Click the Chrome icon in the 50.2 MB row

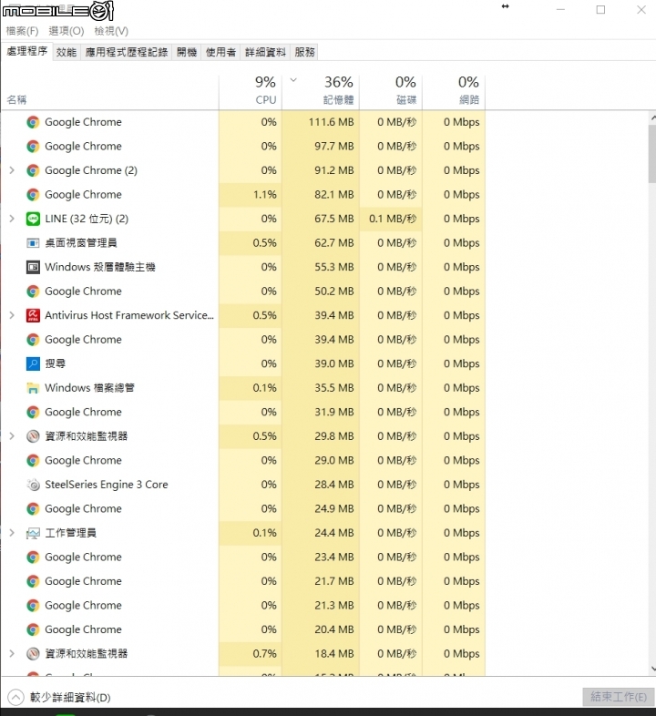pos(33,292)
